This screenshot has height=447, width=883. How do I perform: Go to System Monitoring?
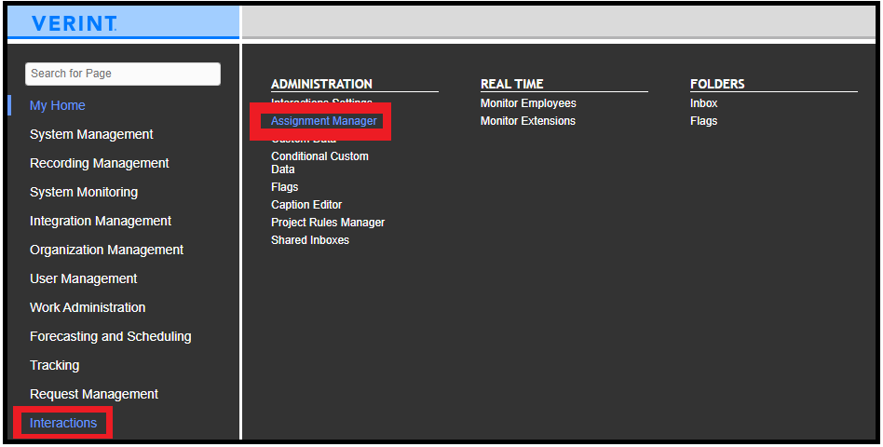click(84, 192)
